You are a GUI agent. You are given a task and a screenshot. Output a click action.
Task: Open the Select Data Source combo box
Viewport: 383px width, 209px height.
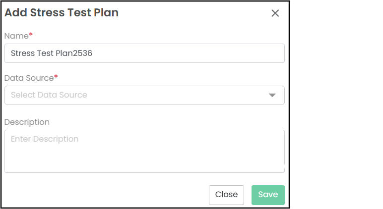[144, 95]
